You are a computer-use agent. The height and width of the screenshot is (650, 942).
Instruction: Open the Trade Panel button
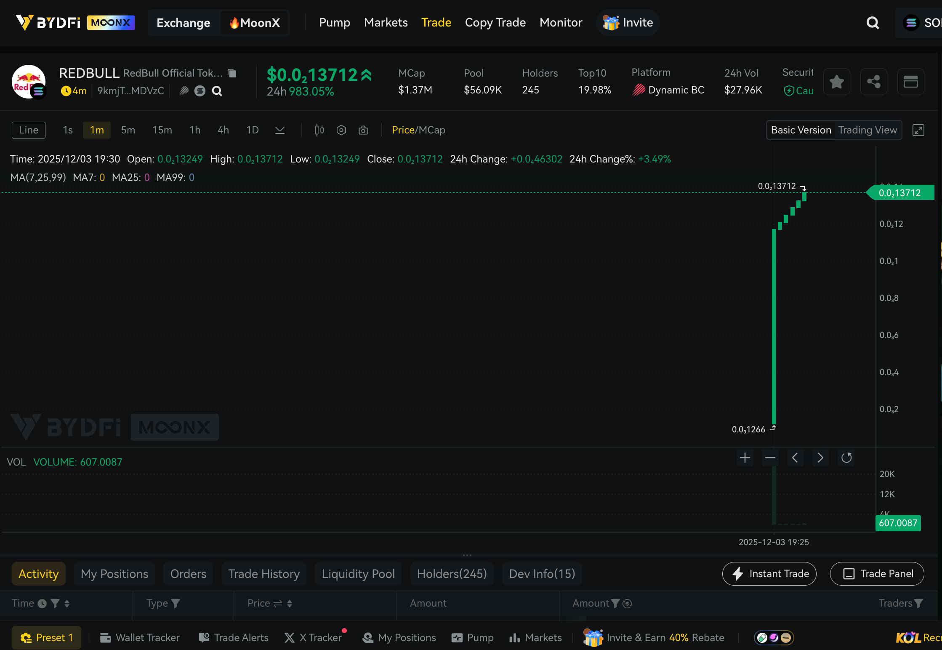[877, 574]
